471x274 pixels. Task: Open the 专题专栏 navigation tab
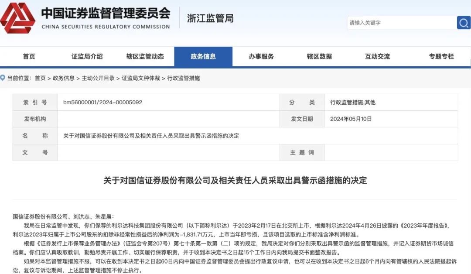(441, 56)
